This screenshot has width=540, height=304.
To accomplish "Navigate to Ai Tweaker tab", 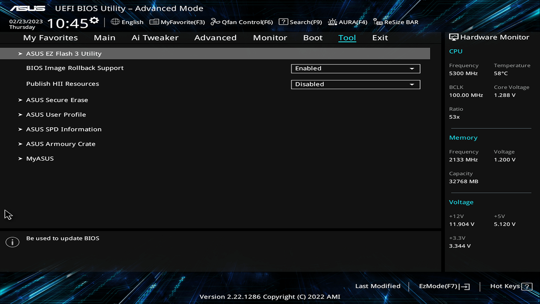I will (155, 37).
